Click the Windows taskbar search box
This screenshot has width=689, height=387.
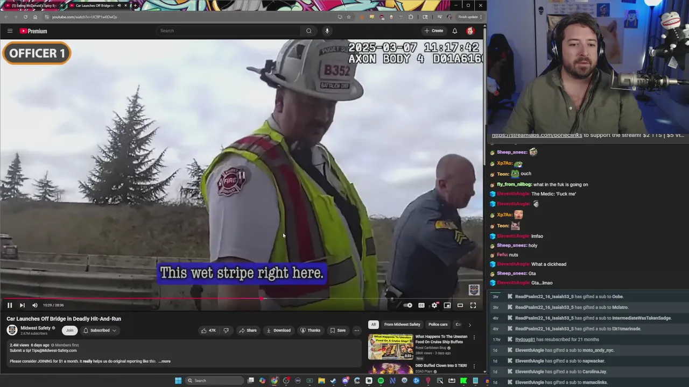pos(215,381)
